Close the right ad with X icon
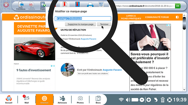 coord(169,25)
